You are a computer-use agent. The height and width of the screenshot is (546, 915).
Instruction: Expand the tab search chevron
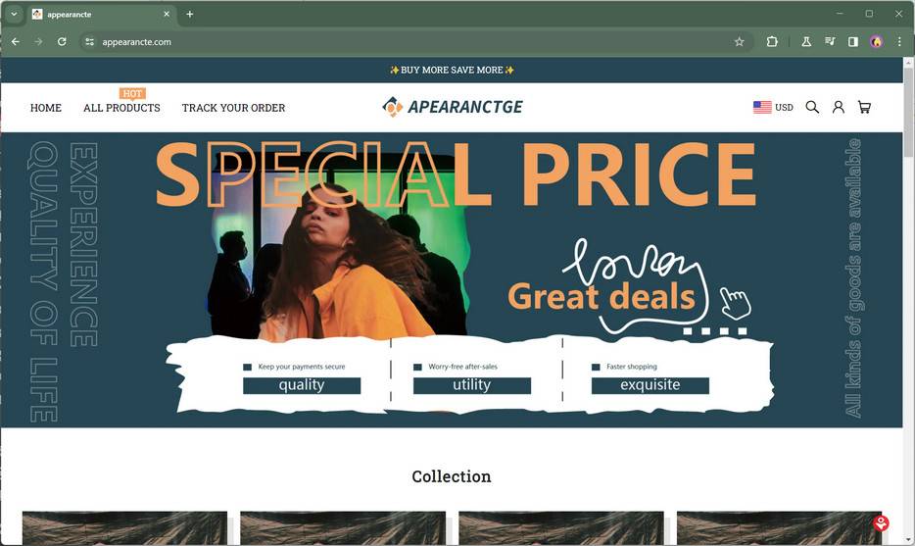(x=14, y=14)
